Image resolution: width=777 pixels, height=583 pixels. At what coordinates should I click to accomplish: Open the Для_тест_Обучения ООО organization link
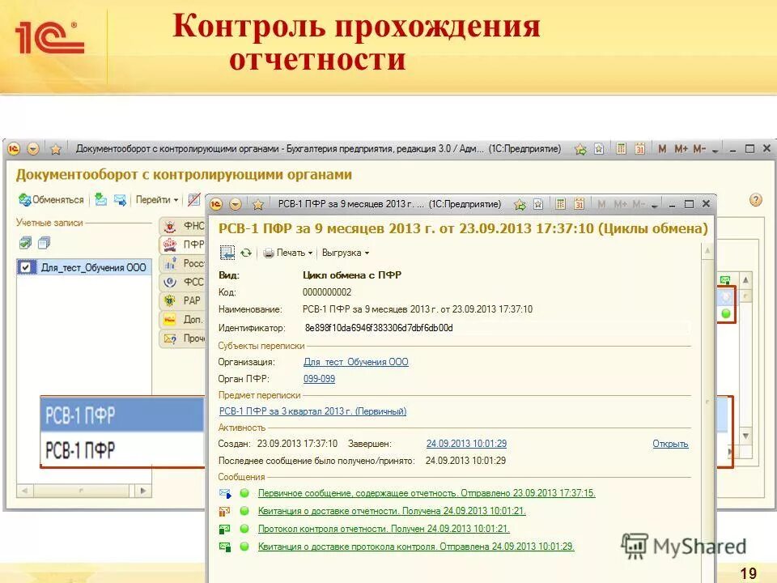coord(356,362)
